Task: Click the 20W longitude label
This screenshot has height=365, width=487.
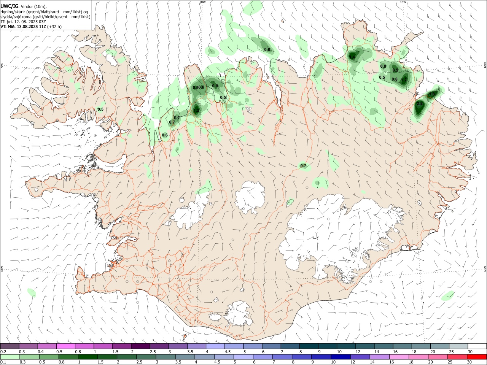Action: pyautogui.click(x=202, y=2)
